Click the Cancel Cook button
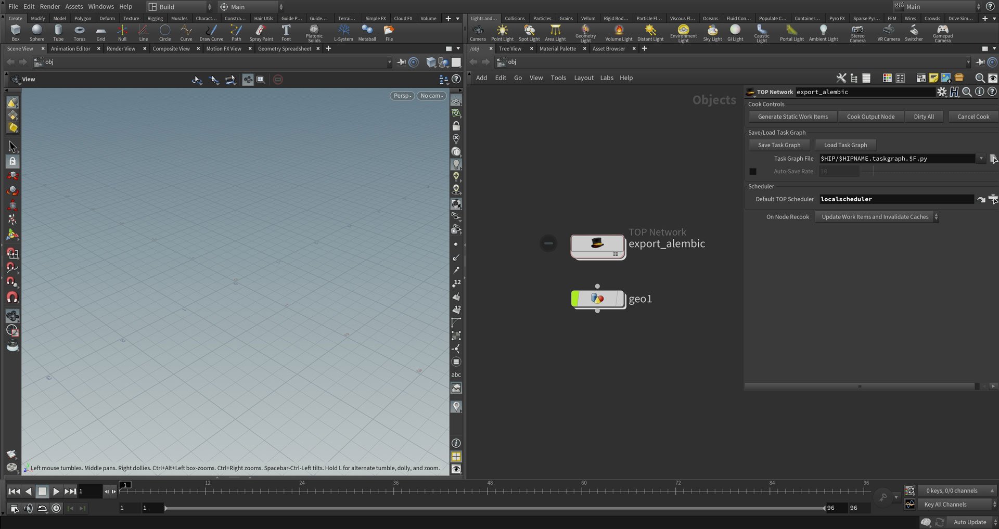The image size is (999, 529). point(973,117)
